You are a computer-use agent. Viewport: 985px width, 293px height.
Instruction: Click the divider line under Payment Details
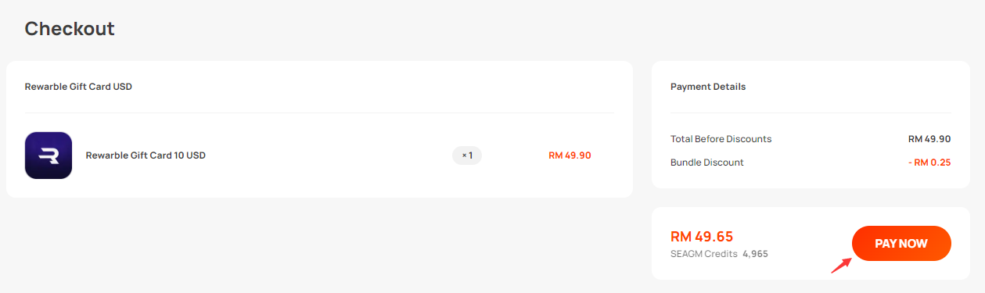pyautogui.click(x=811, y=113)
